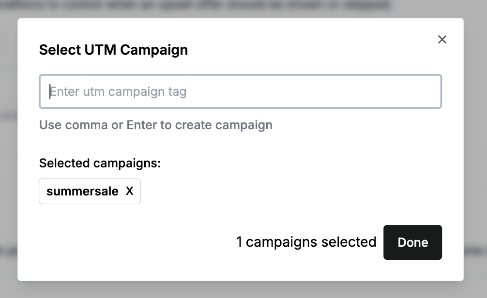The width and height of the screenshot is (487, 298).
Task: Delete summersale using its X icon
Action: coord(129,192)
